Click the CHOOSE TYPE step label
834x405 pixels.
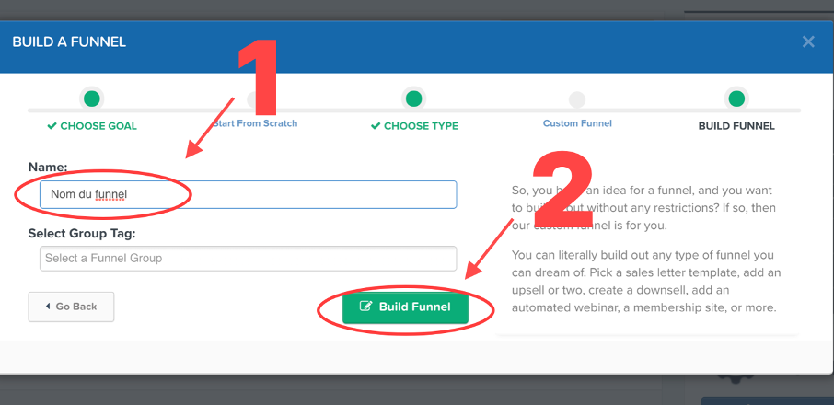421,126
